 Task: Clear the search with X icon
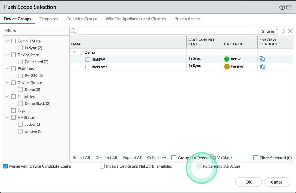[x=290, y=31]
